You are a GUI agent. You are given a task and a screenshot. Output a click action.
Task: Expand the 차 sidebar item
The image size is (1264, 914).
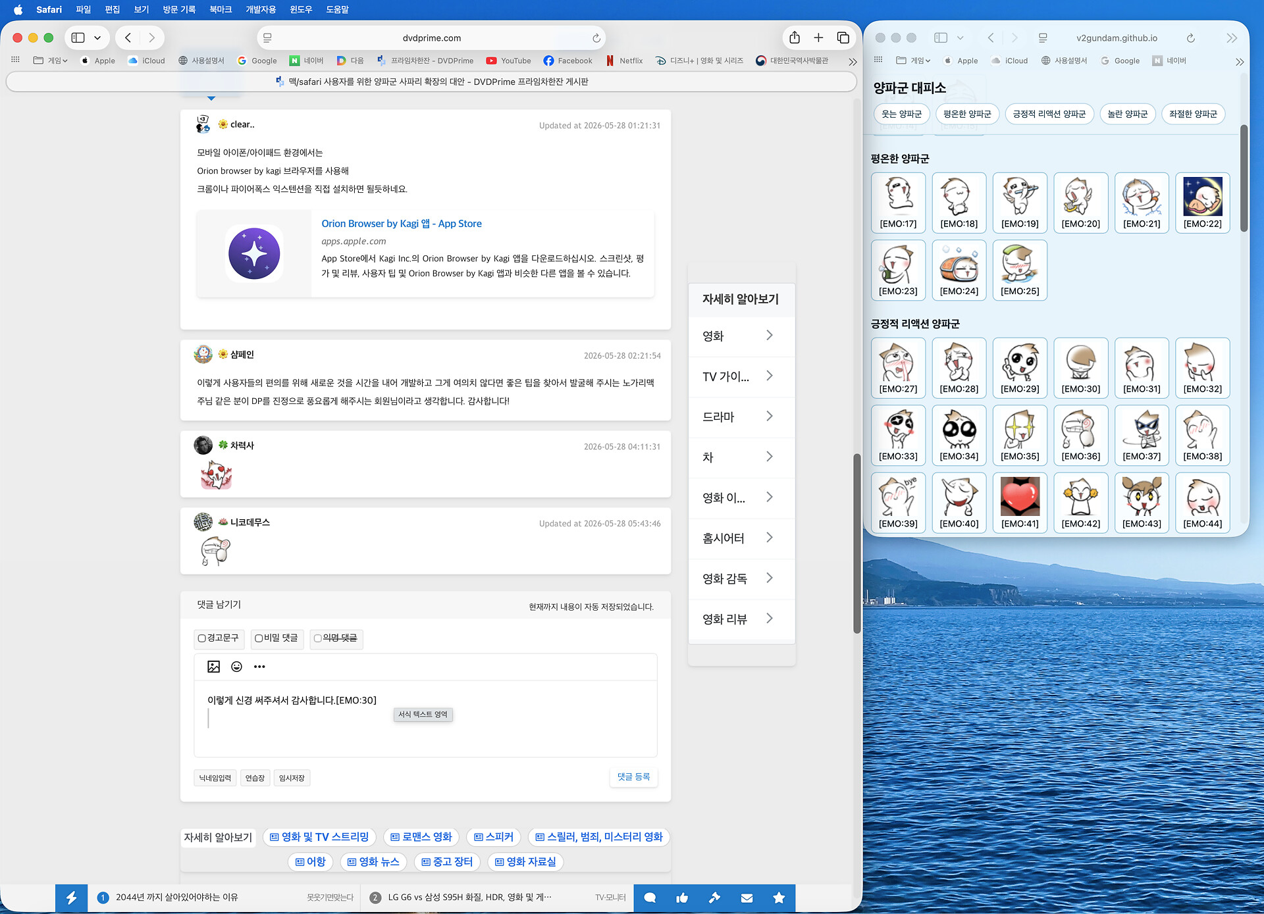[741, 457]
